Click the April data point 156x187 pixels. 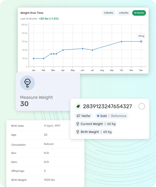[x=63, y=50]
